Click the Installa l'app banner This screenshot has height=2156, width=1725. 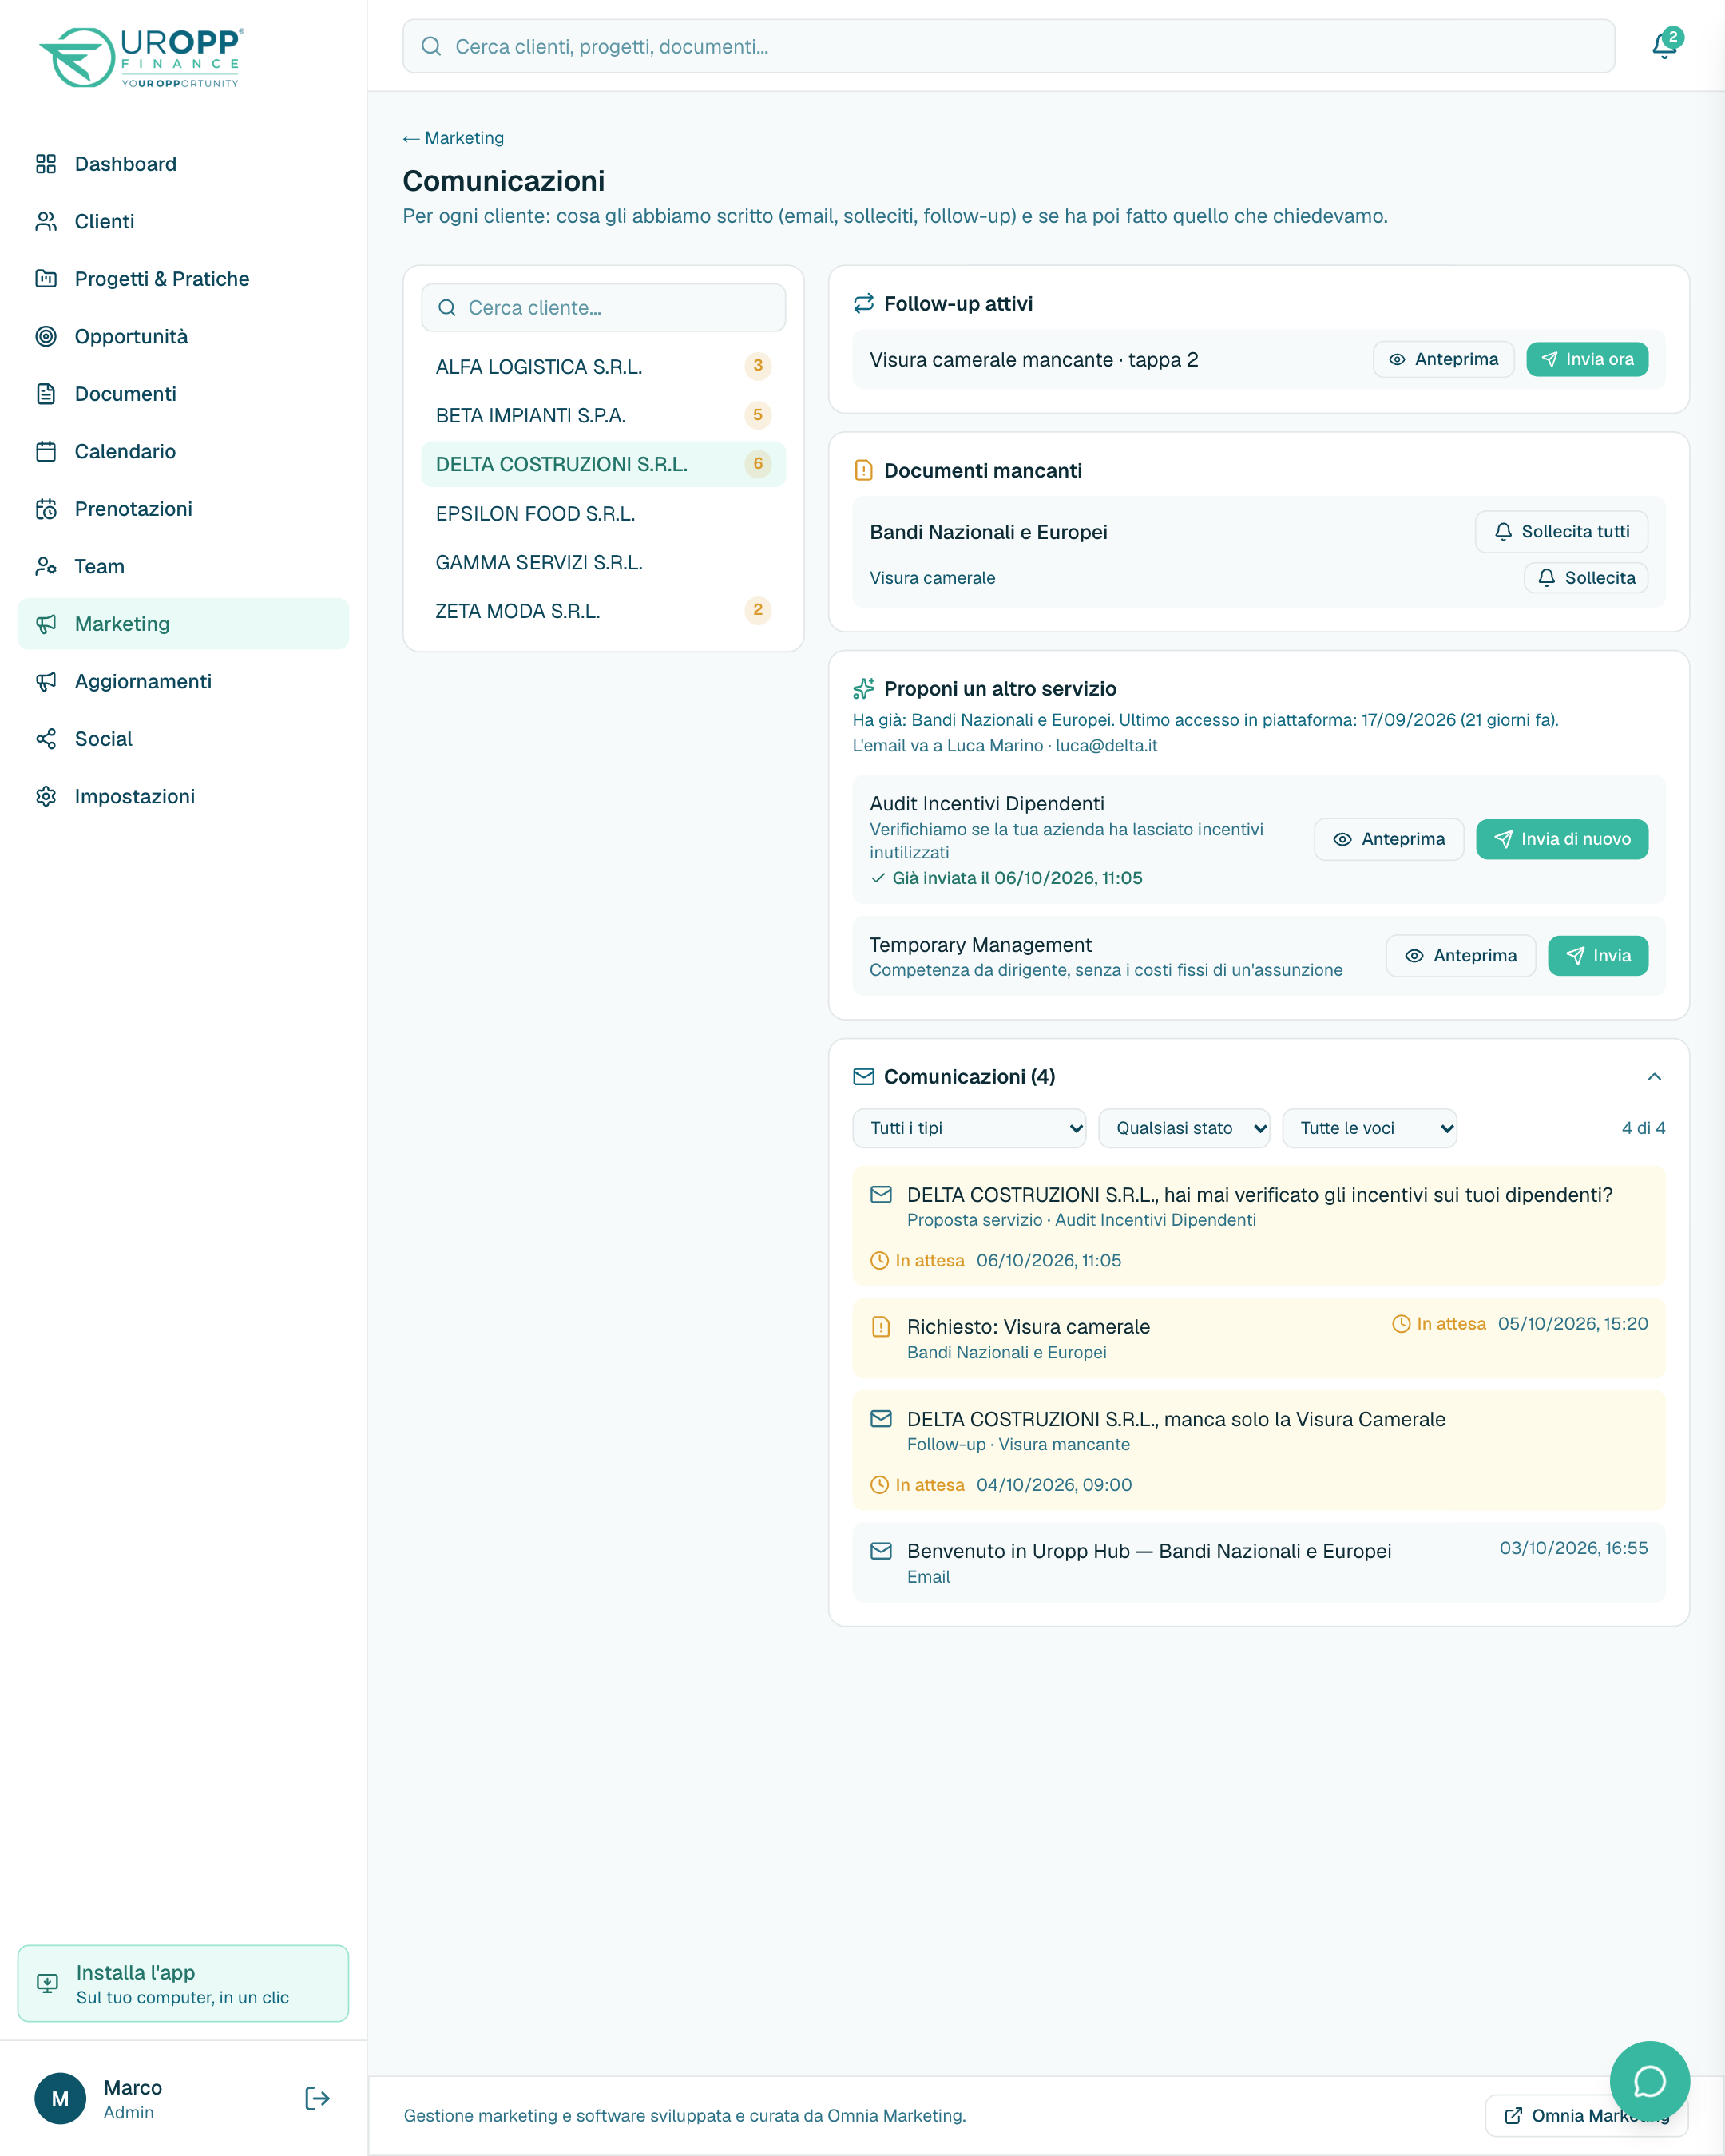183,1984
